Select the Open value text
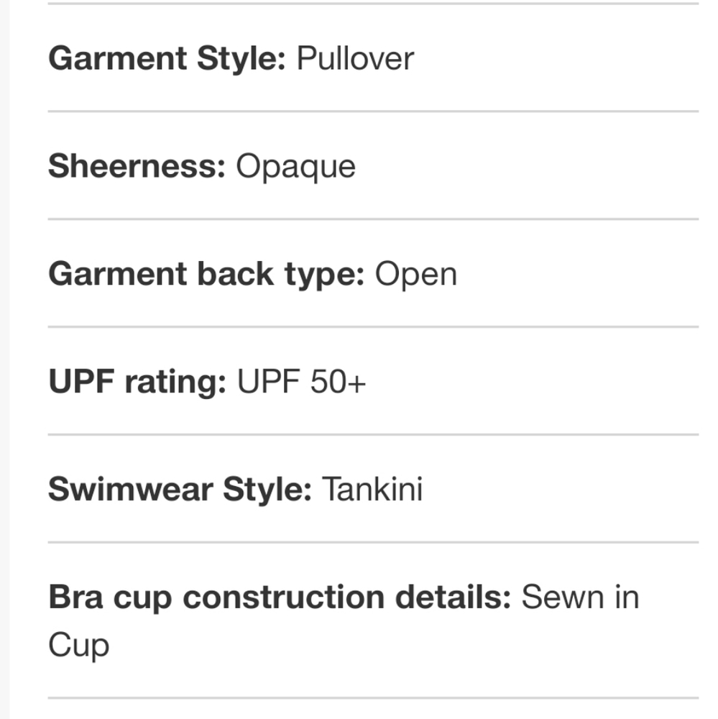Image resolution: width=718 pixels, height=719 pixels. (x=415, y=274)
